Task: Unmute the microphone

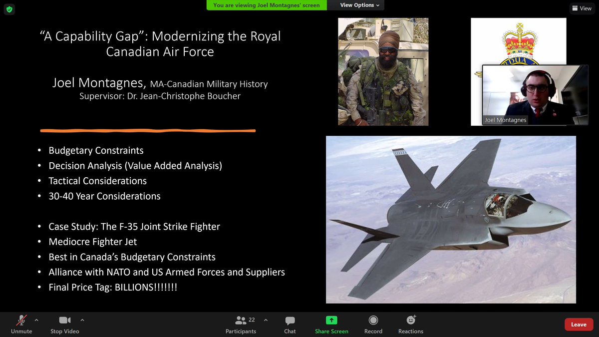Action: (x=21, y=325)
